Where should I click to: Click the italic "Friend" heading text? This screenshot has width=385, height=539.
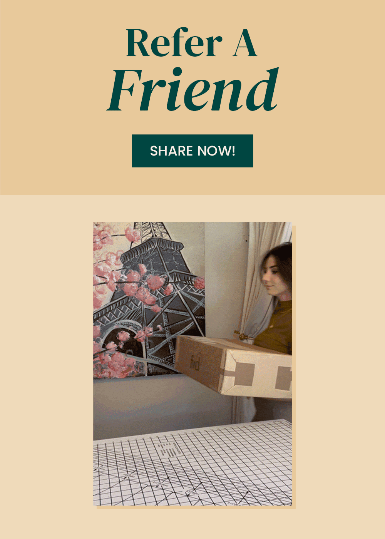pyautogui.click(x=192, y=90)
